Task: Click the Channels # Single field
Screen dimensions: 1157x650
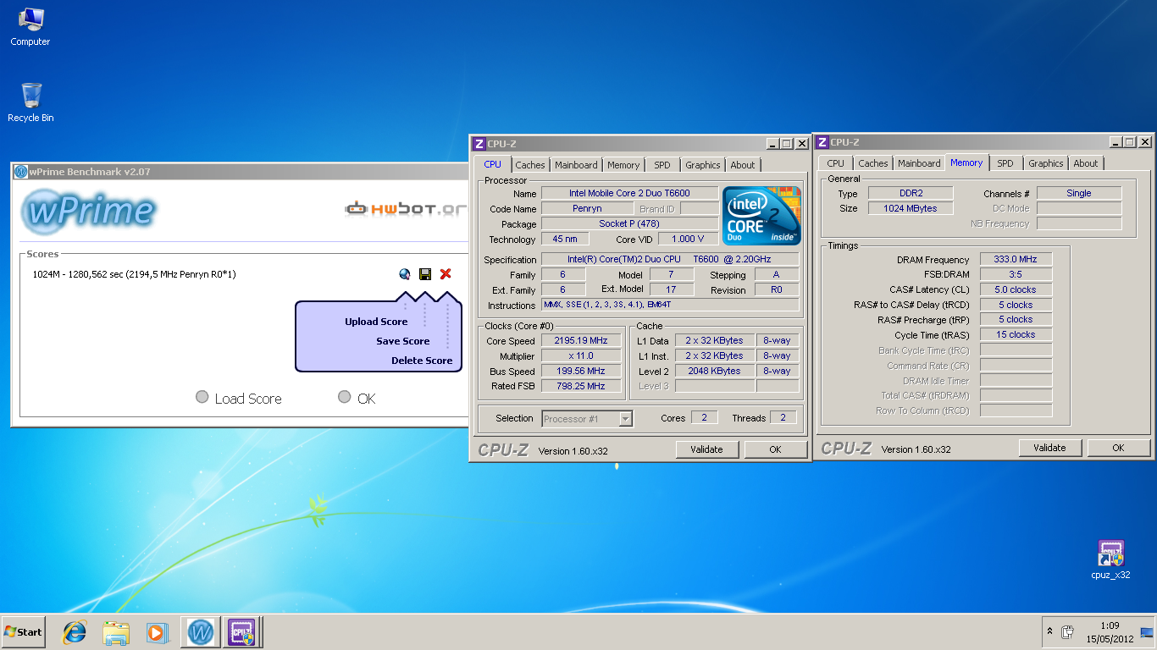Action: (x=1079, y=193)
